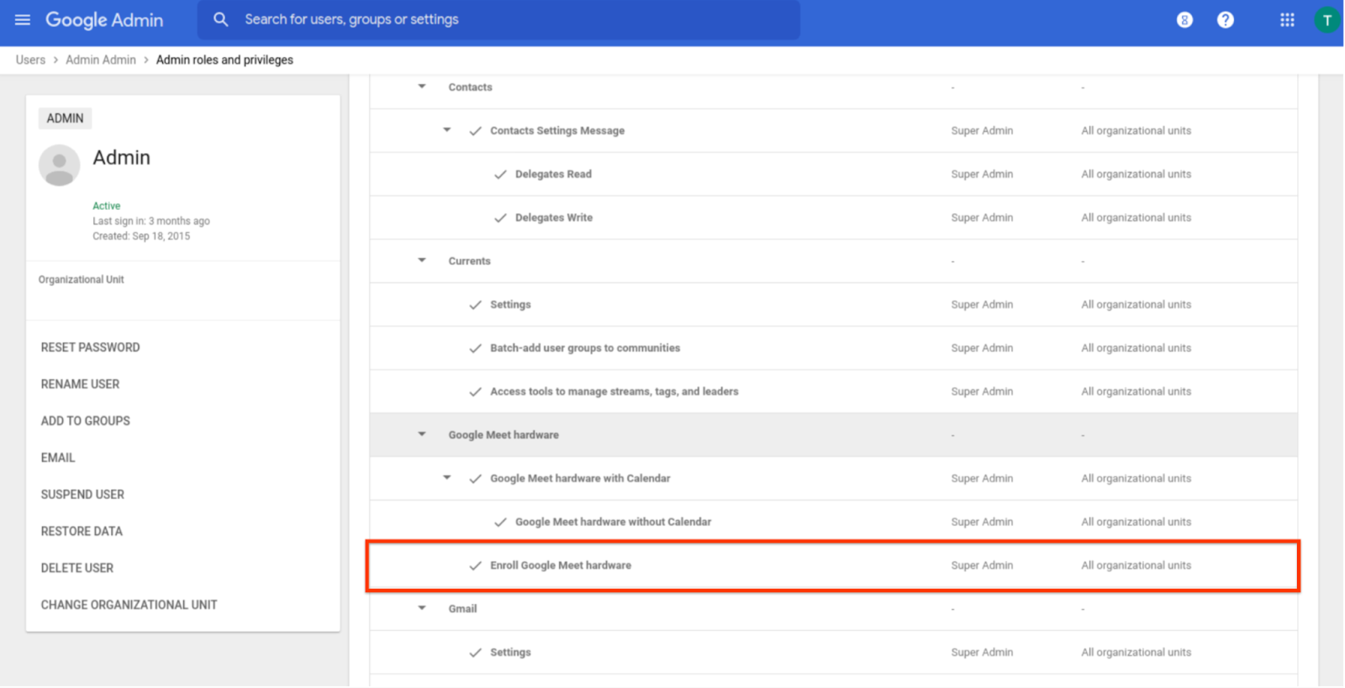Collapse the Gmail section arrow
The width and height of the screenshot is (1345, 688).
pos(422,608)
